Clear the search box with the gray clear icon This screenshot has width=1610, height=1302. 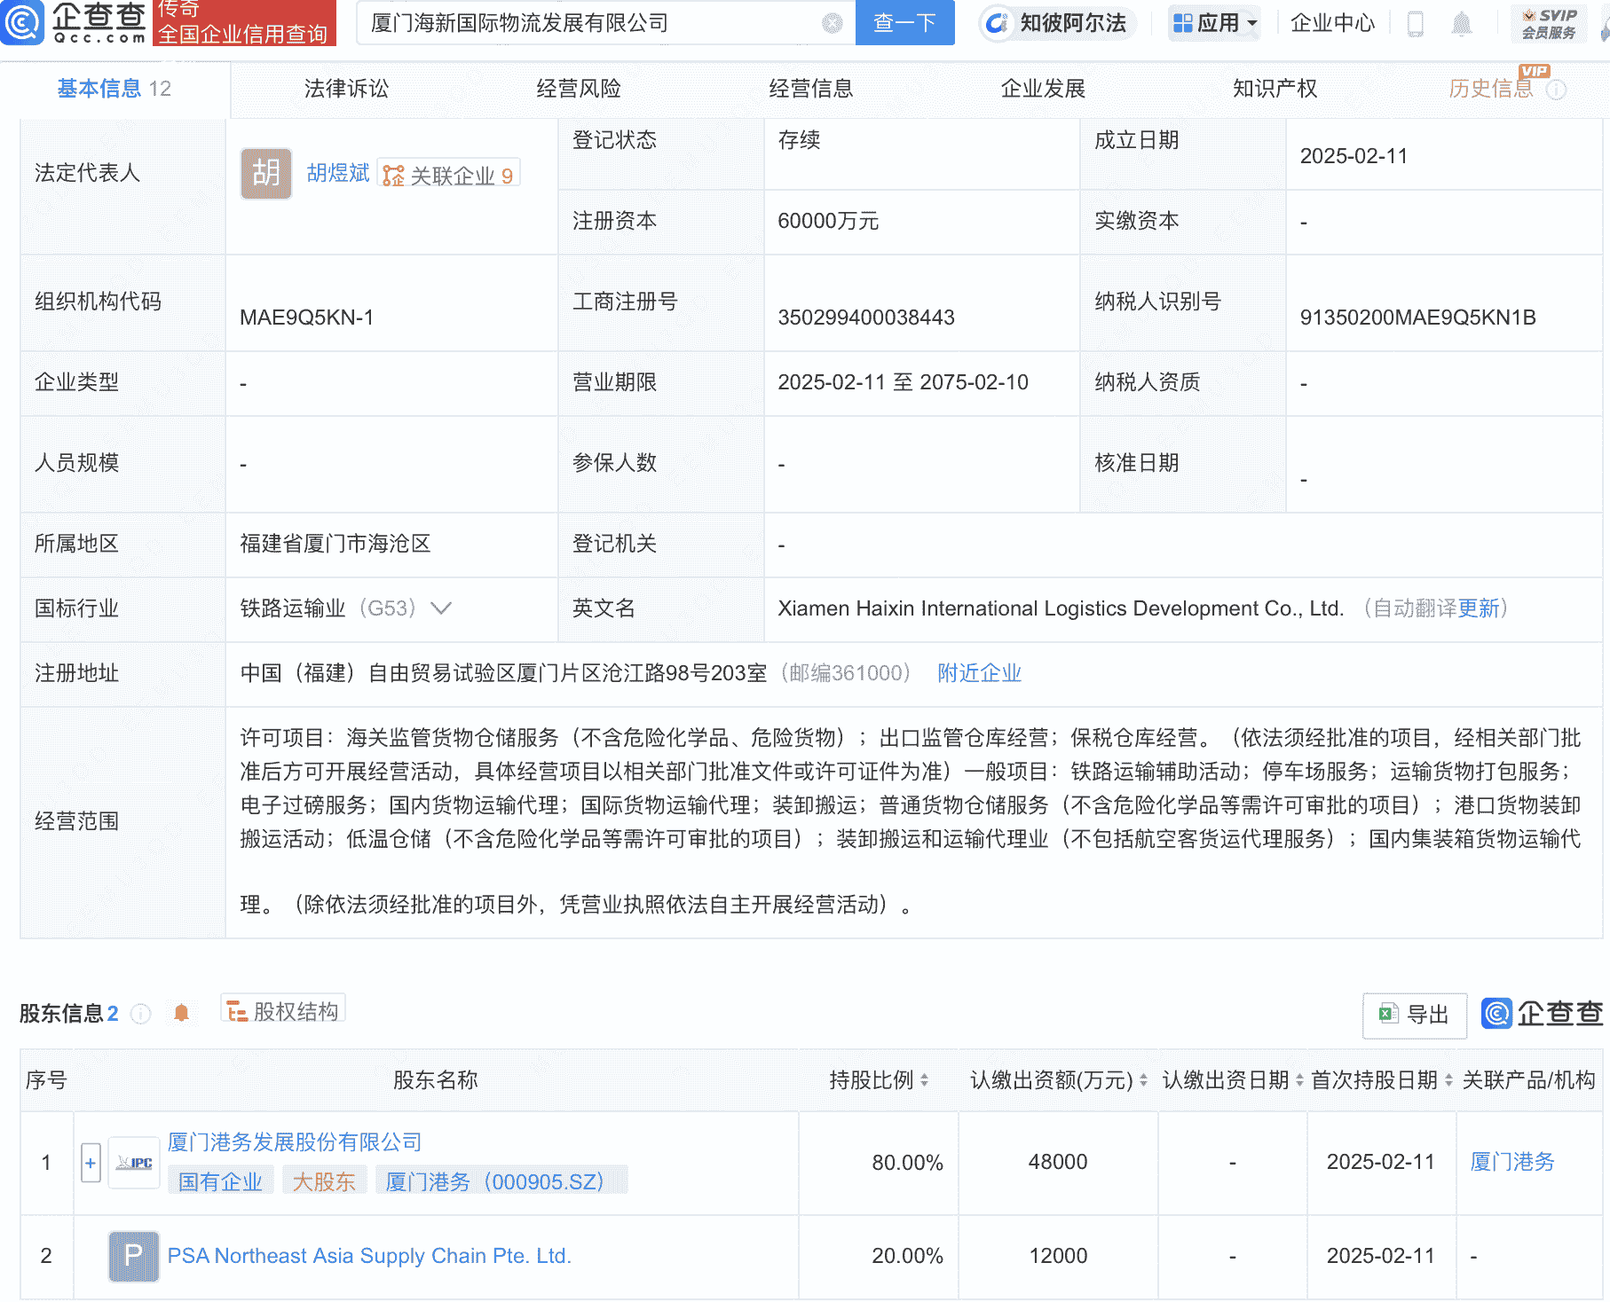pyautogui.click(x=832, y=23)
